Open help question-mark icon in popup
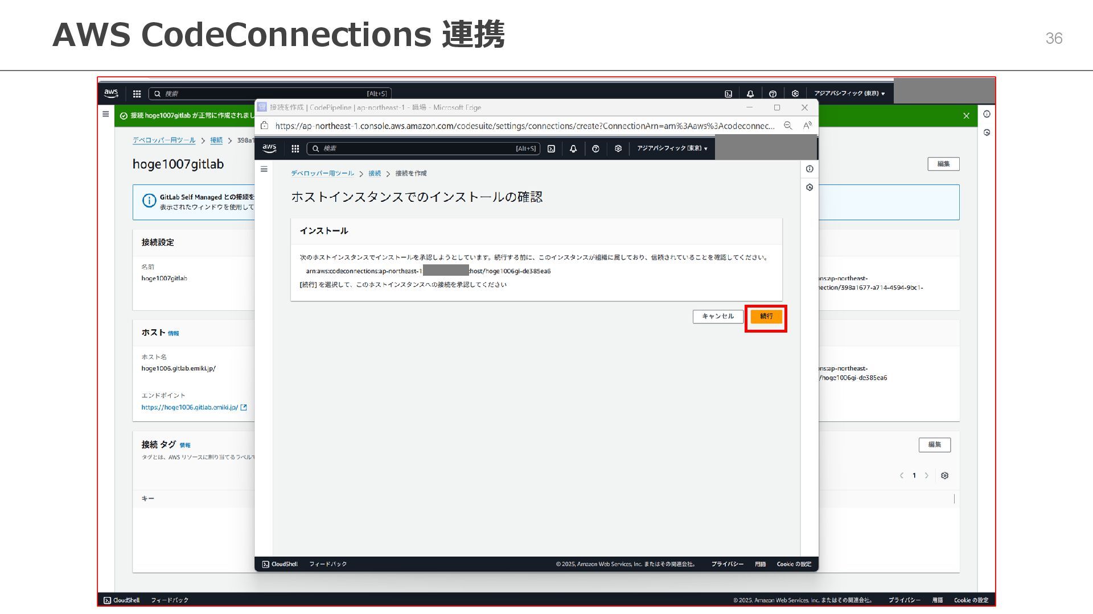The image size is (1093, 614). point(595,148)
